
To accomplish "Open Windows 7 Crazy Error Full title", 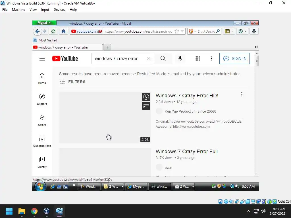I will pos(186,152).
